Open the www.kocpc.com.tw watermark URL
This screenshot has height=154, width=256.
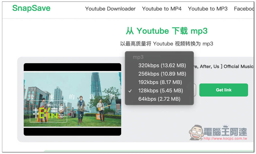point(225,139)
